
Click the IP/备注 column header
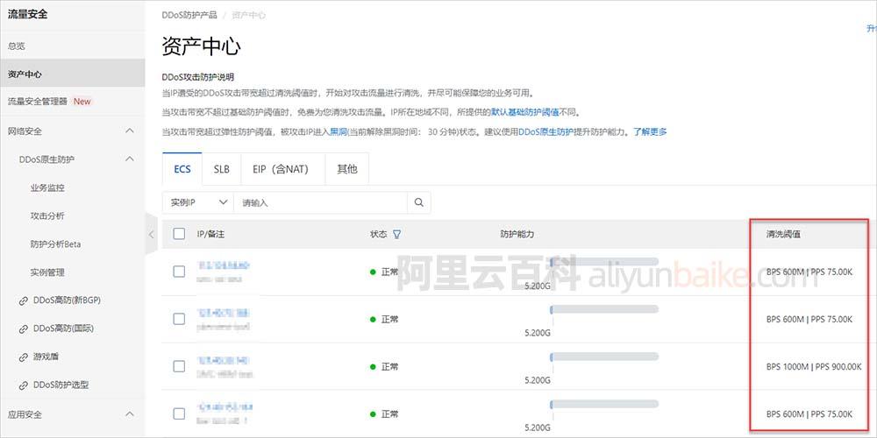[210, 235]
